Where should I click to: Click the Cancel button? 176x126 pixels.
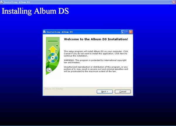pos(123,92)
